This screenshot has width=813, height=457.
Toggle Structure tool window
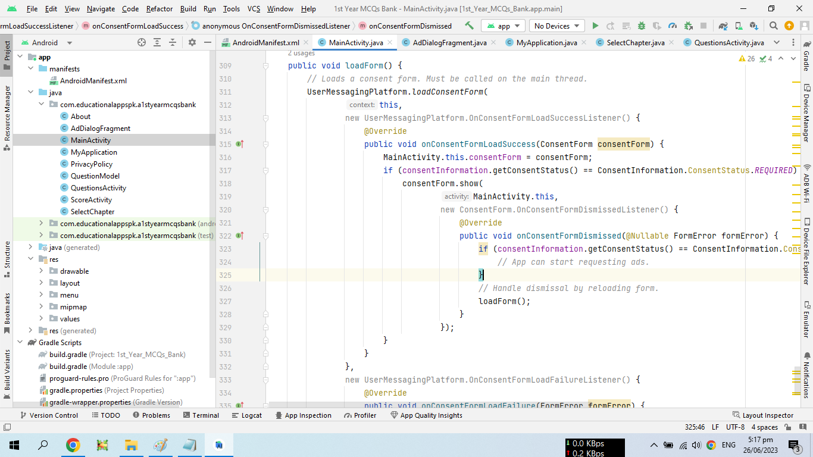7,259
